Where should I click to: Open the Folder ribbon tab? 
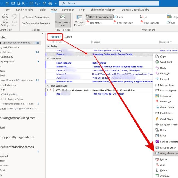[42, 10]
